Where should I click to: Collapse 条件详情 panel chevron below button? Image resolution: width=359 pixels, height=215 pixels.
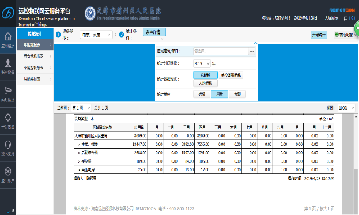click(x=162, y=39)
